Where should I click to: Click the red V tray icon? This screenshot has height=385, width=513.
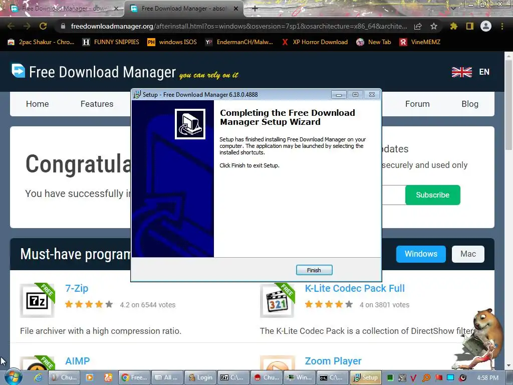(413, 378)
